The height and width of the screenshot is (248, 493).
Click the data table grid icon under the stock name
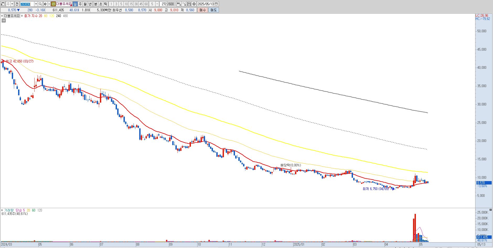click(x=3, y=20)
